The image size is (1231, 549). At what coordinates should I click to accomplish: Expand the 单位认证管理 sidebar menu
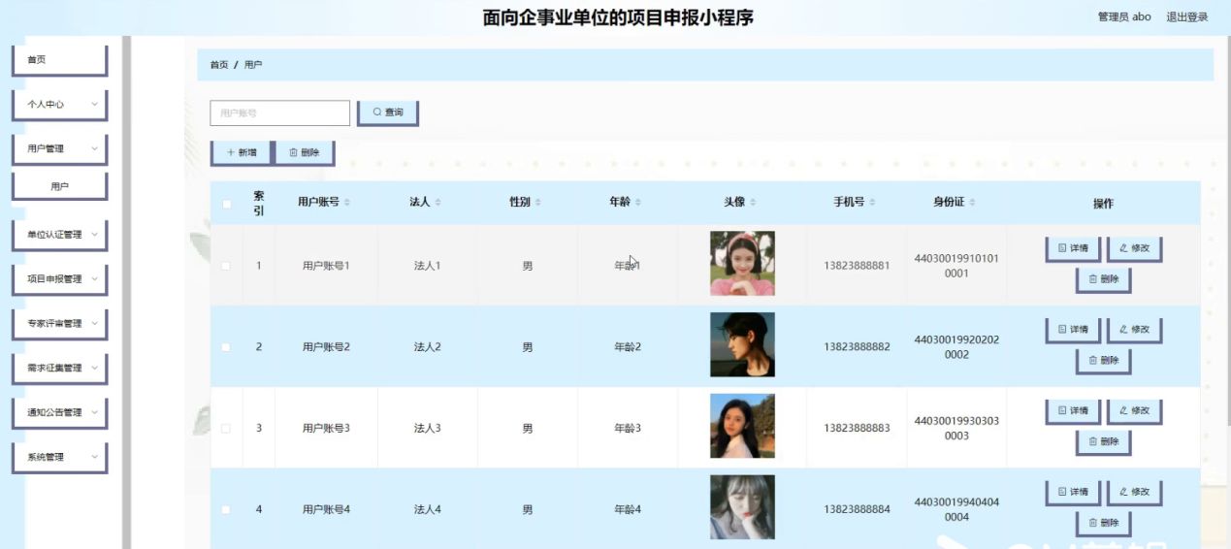tap(59, 235)
